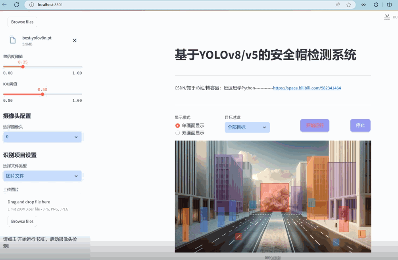Add page to favorites star icon
This screenshot has height=260, width=398.
(x=349, y=5)
